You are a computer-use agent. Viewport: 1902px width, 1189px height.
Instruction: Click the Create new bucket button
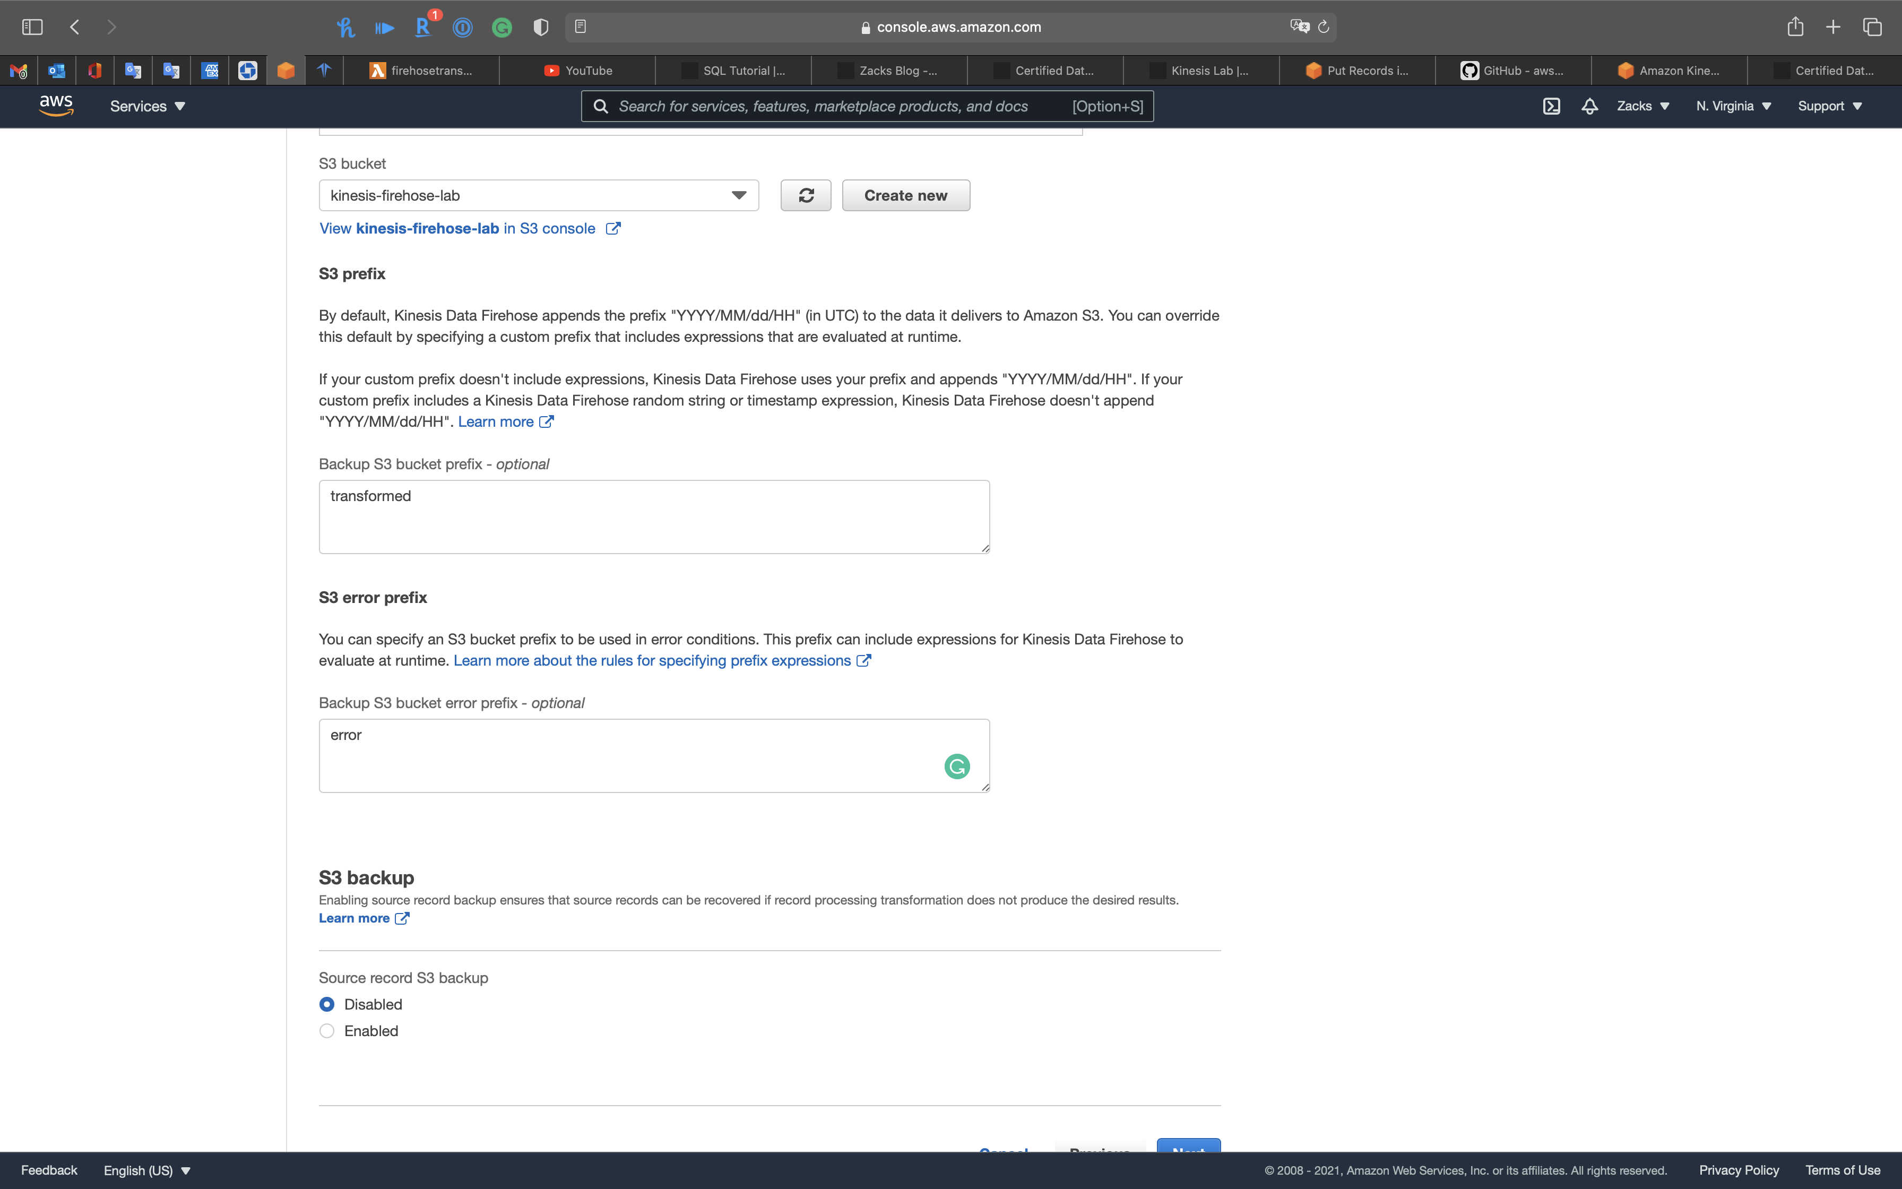905,196
